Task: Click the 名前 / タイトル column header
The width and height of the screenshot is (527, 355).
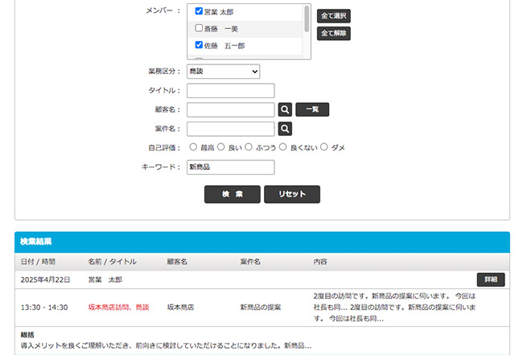Action: (x=113, y=262)
